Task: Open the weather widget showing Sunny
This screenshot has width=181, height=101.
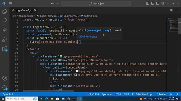Action: (146, 99)
